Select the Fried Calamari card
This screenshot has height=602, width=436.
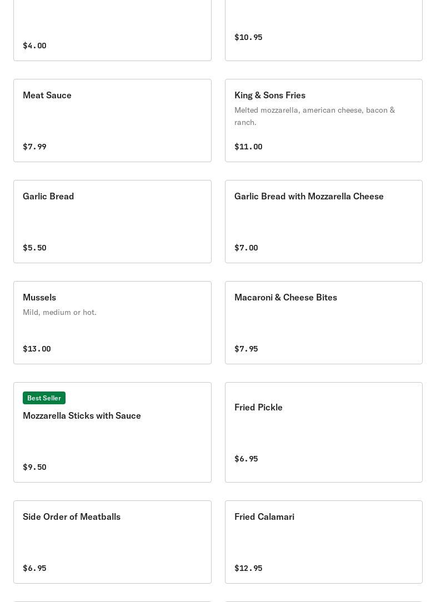[323, 541]
